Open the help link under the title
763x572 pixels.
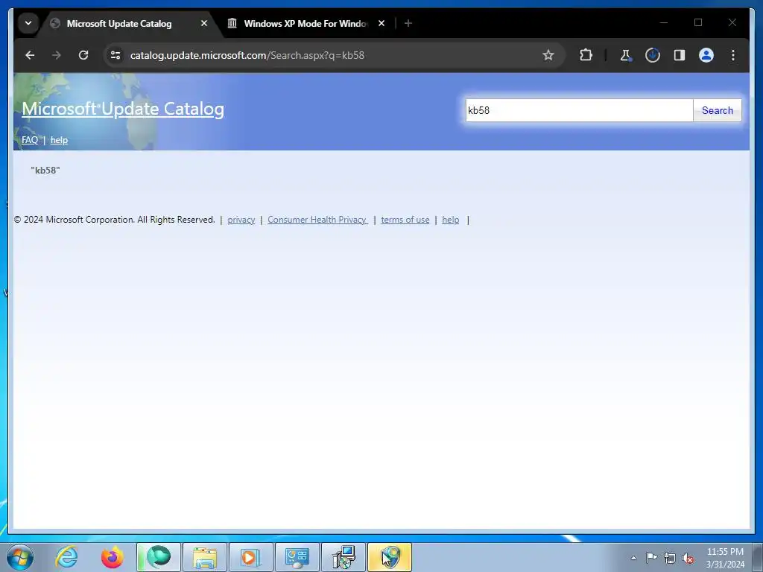point(59,140)
